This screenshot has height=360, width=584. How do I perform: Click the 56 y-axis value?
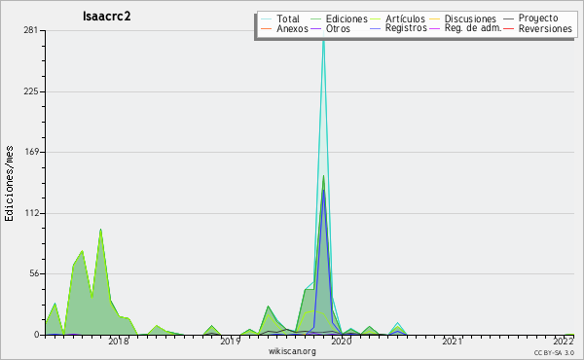[x=33, y=273]
